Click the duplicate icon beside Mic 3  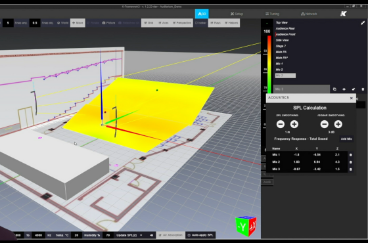pyautogui.click(x=334, y=89)
